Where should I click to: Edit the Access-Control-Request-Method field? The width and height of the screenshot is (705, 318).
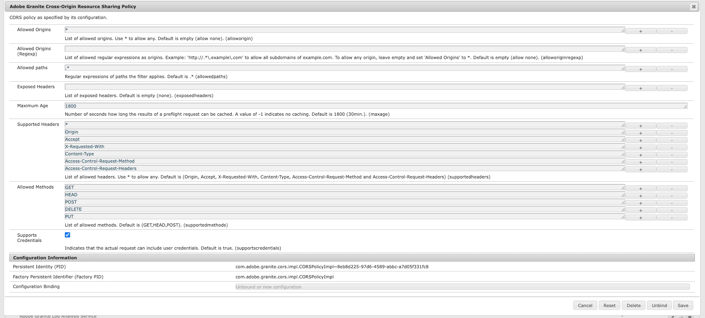tap(345, 161)
